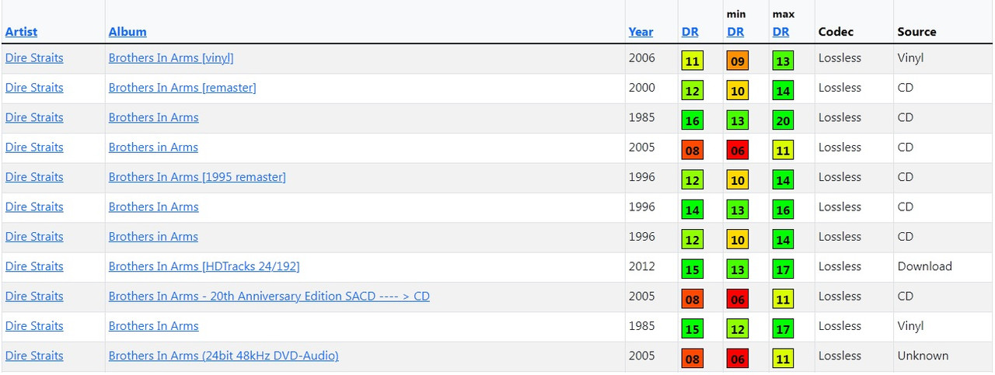Open the Brothers In Arms [vinyl] album link

(x=171, y=58)
